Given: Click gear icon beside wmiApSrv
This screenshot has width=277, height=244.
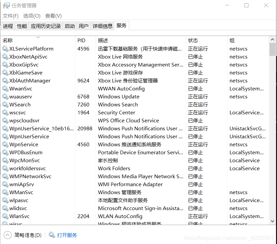Looking at the screenshot, I should point(5,184).
